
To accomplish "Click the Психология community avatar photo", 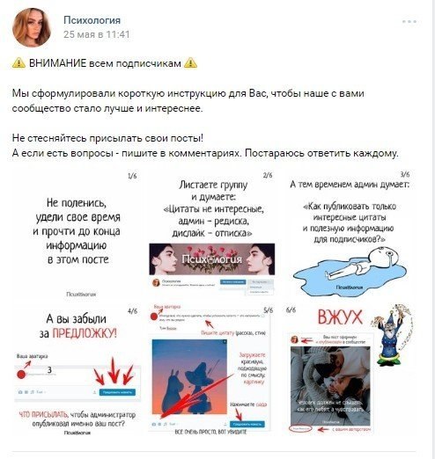I will pos(32,27).
